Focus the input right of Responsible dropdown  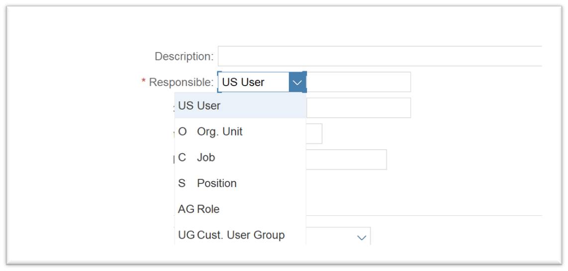click(x=359, y=83)
